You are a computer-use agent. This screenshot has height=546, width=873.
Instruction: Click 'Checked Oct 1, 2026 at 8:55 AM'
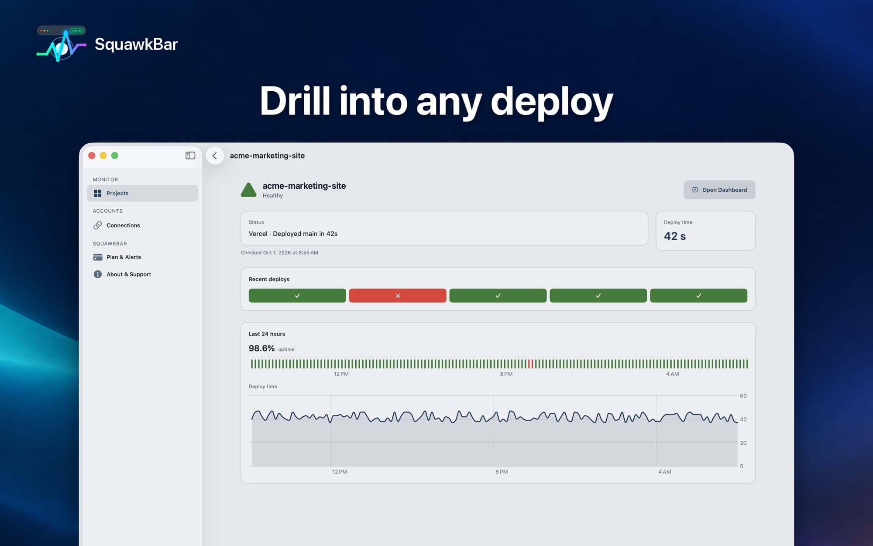[279, 252]
